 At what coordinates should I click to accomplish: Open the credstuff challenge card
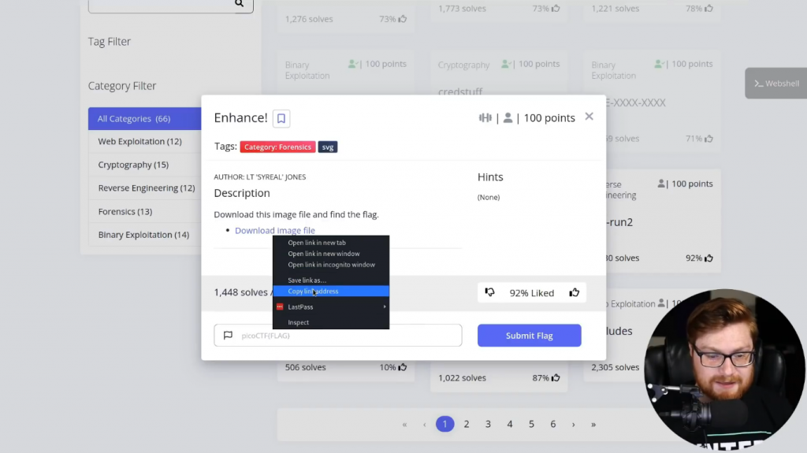point(460,91)
